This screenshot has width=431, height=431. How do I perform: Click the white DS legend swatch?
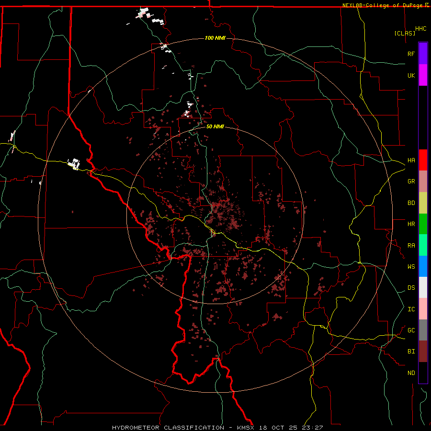423,287
